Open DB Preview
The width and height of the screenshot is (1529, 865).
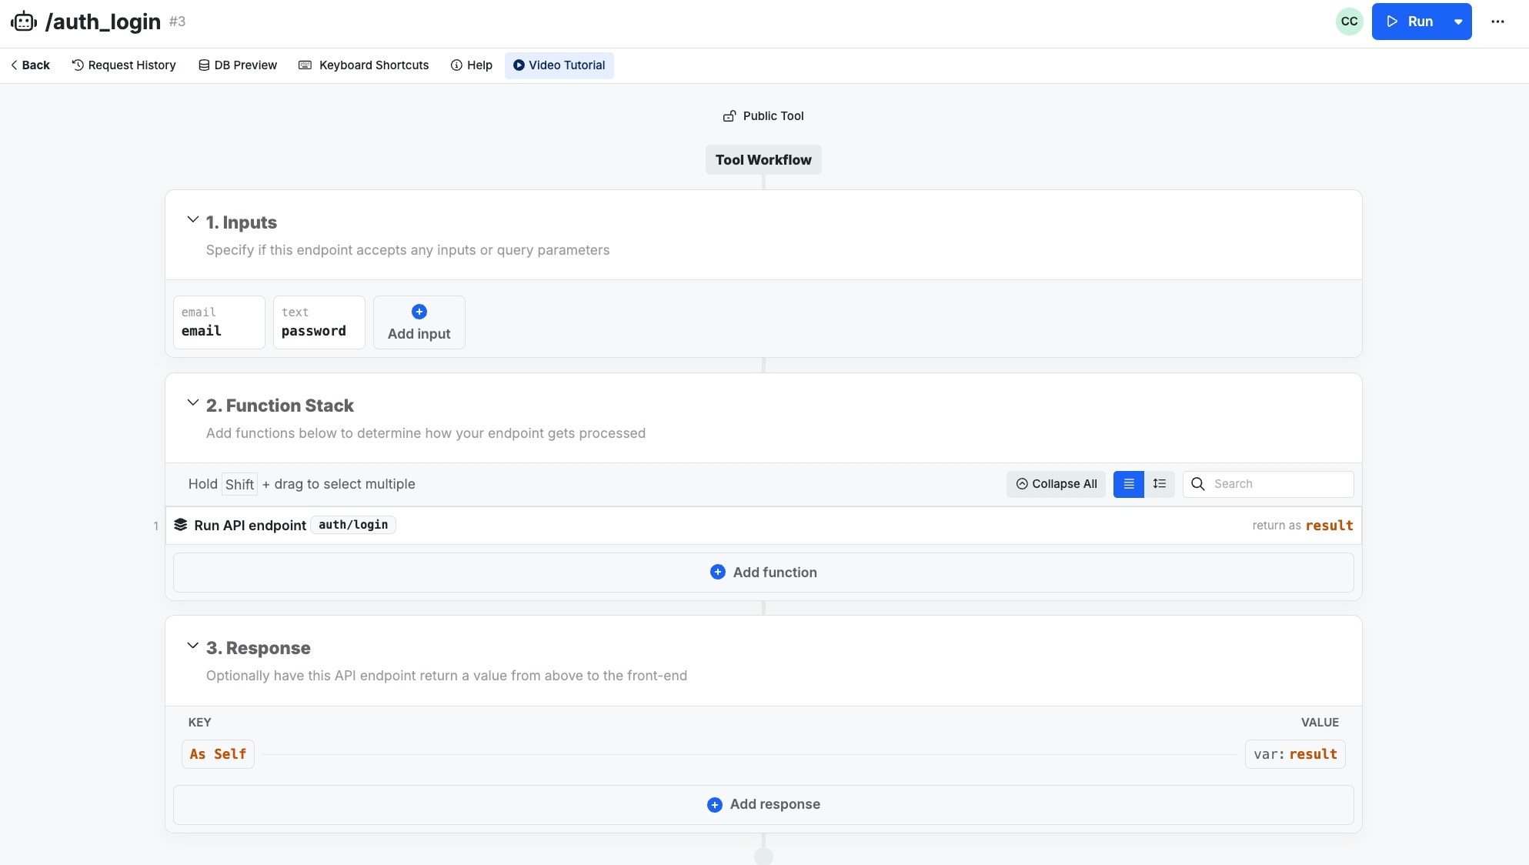(238, 65)
